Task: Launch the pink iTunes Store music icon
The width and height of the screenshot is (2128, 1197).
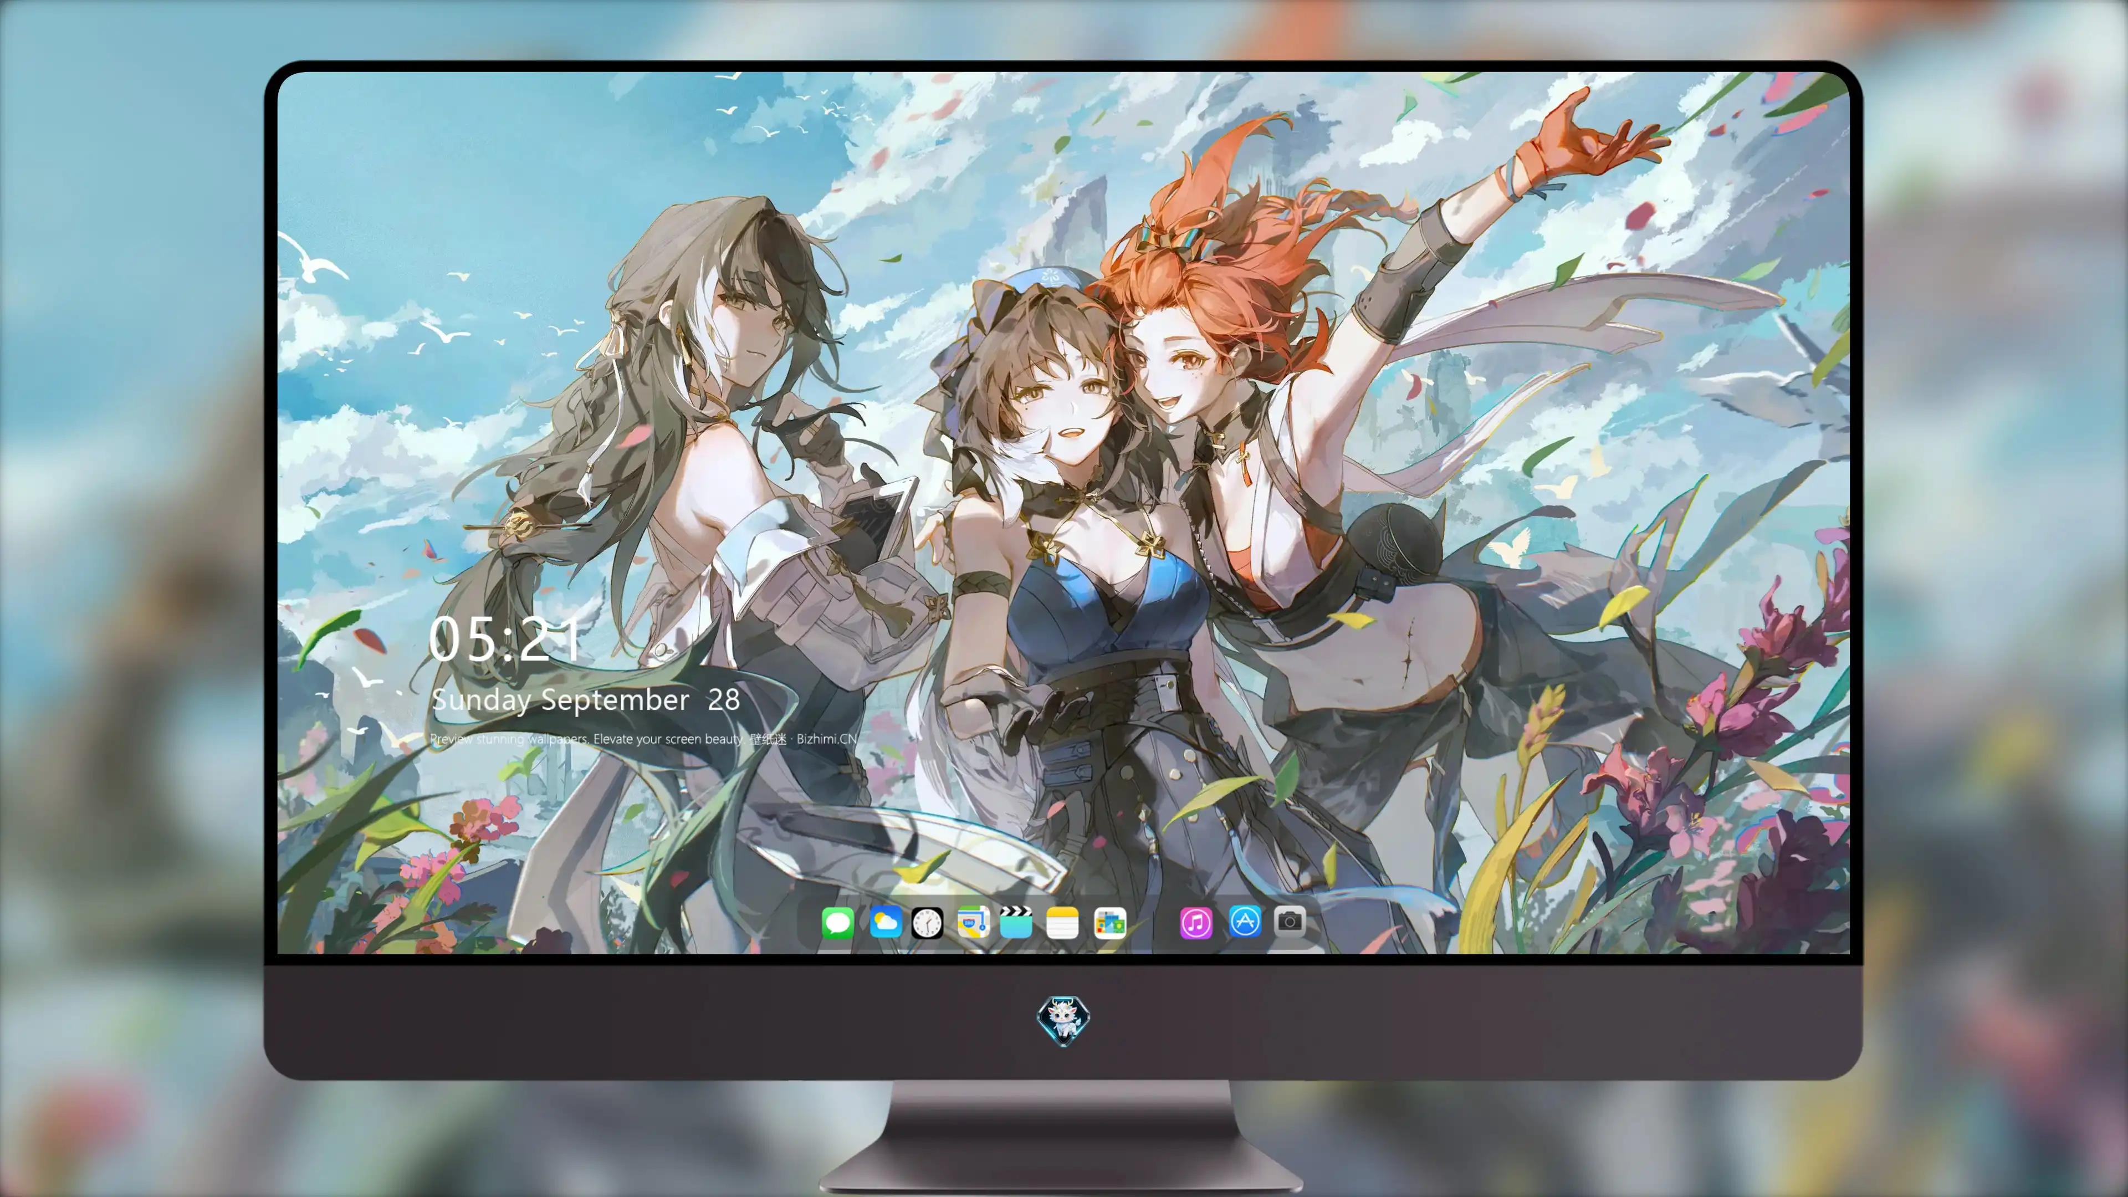Action: point(1196,923)
